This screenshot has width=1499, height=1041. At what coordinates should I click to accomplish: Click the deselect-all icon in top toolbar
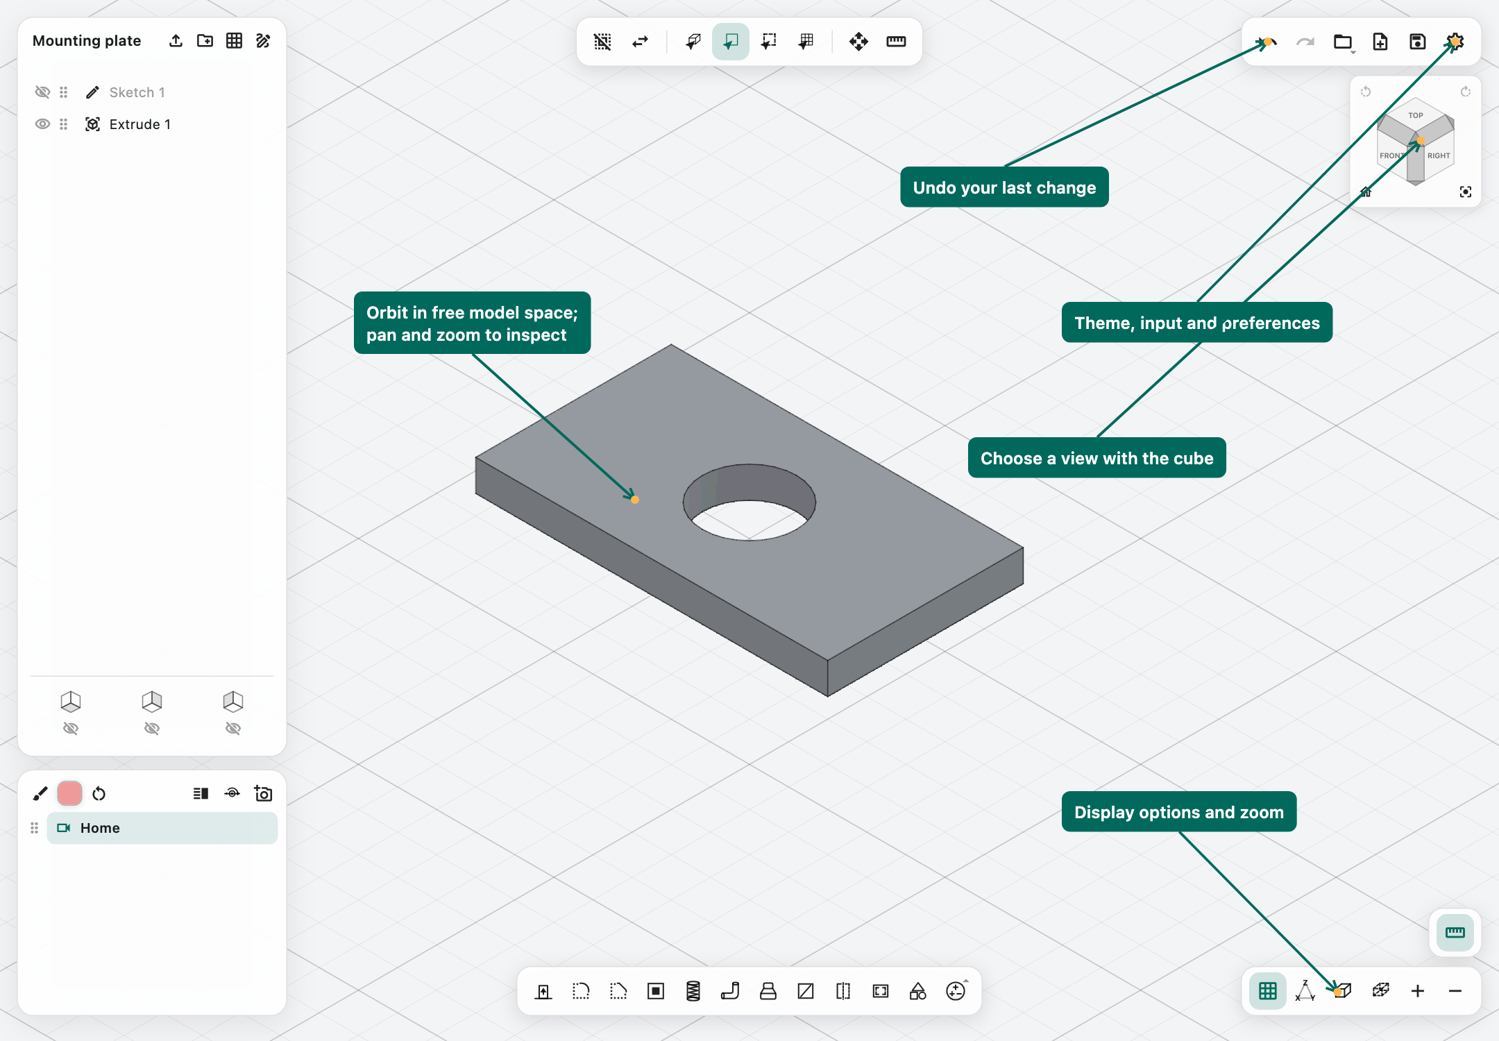(x=603, y=42)
